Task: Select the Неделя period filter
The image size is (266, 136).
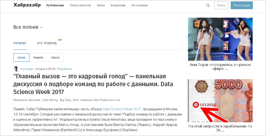Action: [38, 57]
